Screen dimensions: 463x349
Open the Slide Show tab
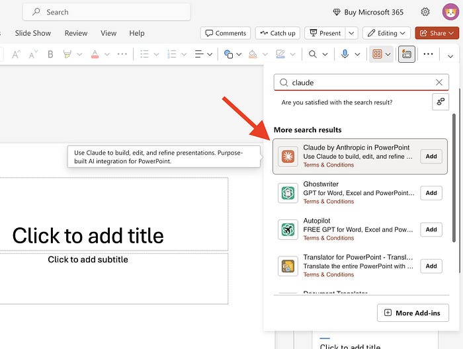click(x=33, y=33)
